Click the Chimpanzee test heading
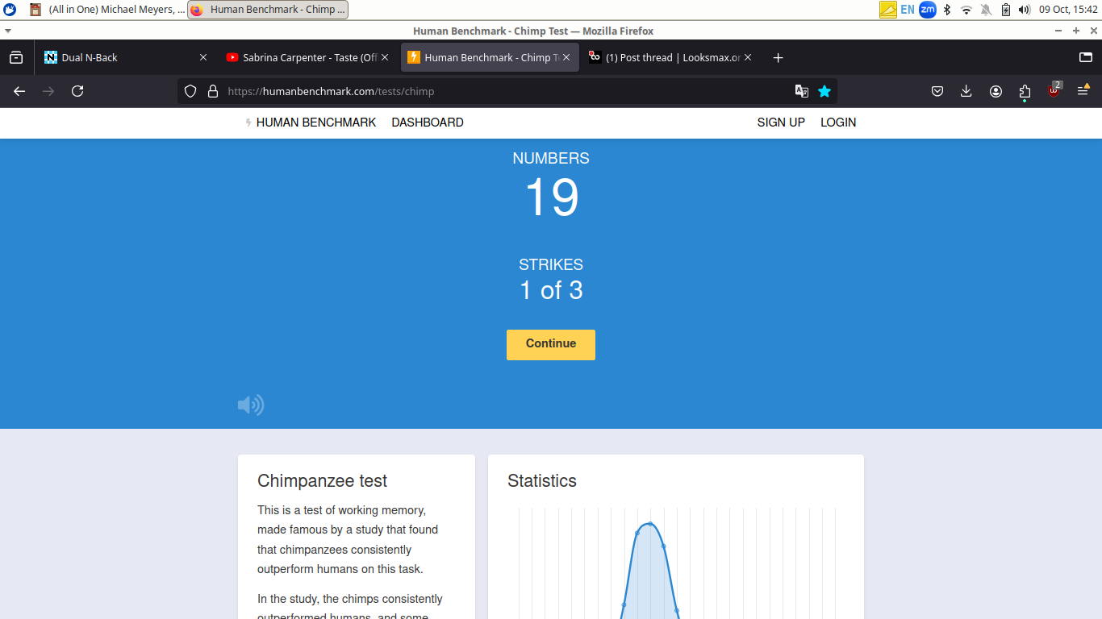The width and height of the screenshot is (1102, 619). (322, 481)
